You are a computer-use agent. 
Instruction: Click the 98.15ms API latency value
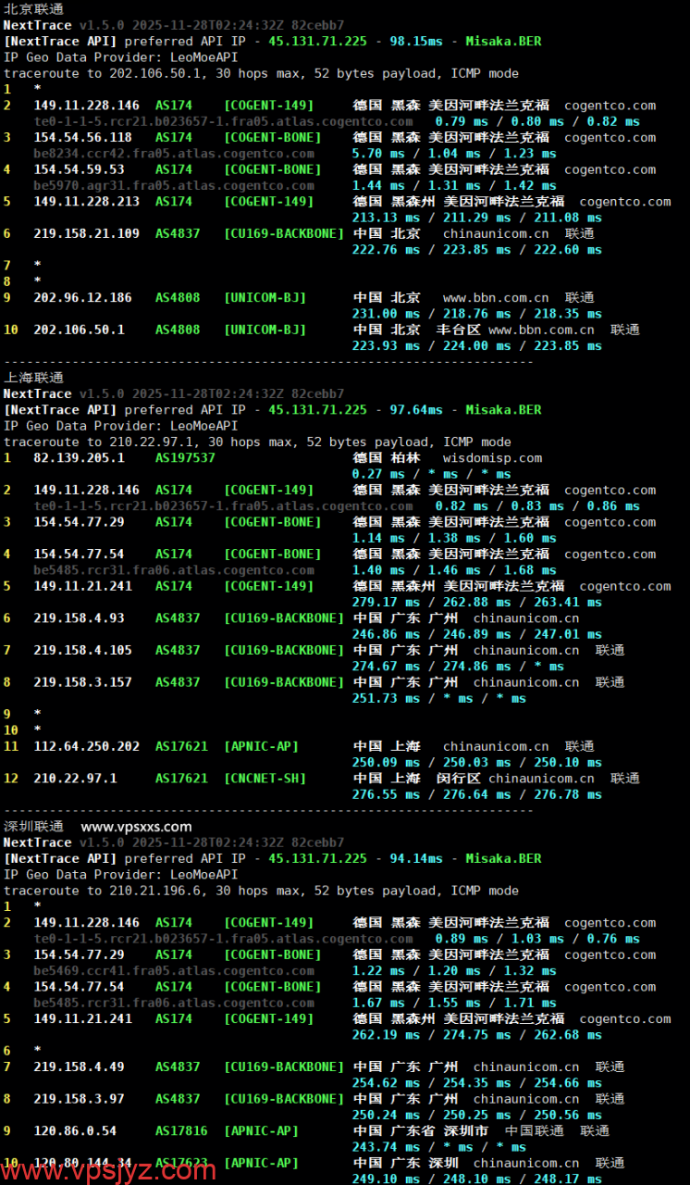(x=416, y=42)
